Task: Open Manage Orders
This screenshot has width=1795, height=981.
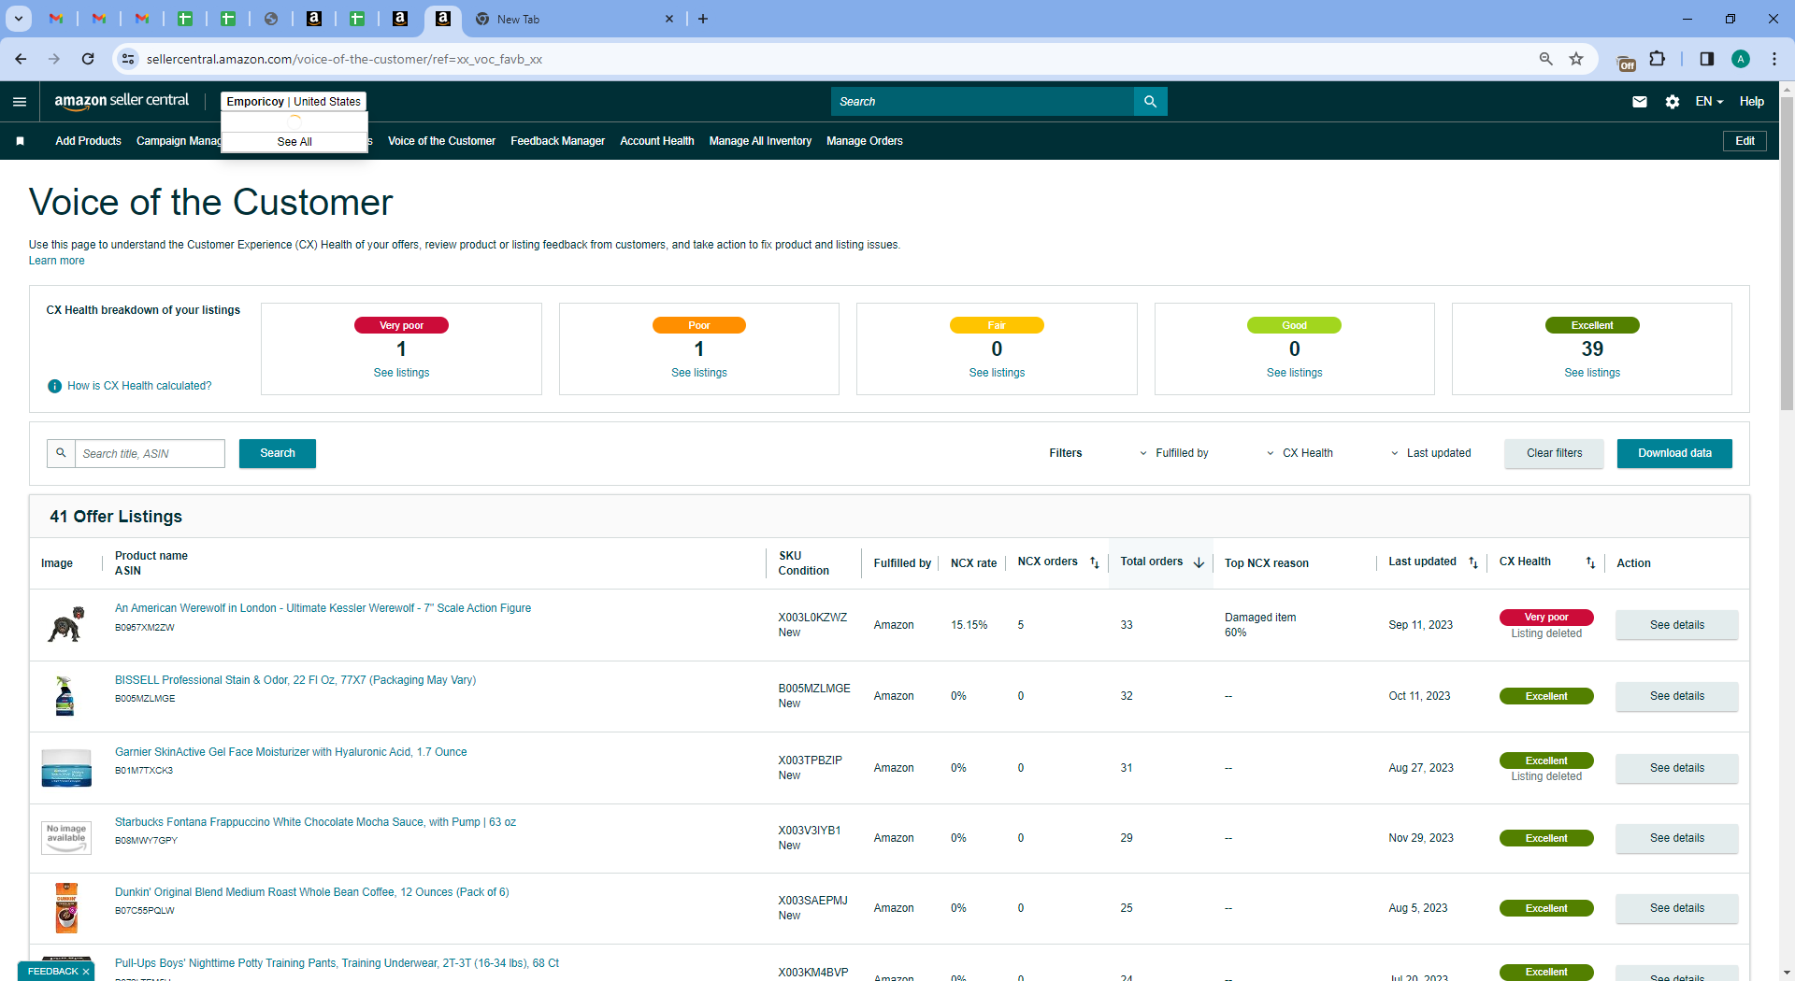Action: pyautogui.click(x=865, y=141)
